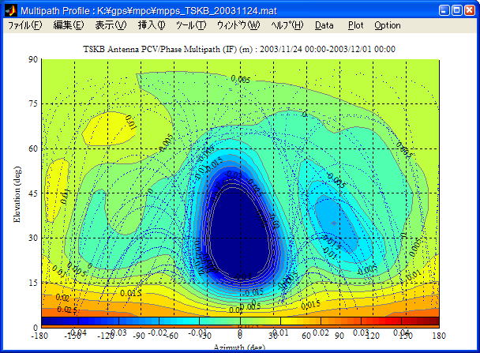Open the Option menu
Image resolution: width=480 pixels, height=353 pixels.
(x=388, y=25)
